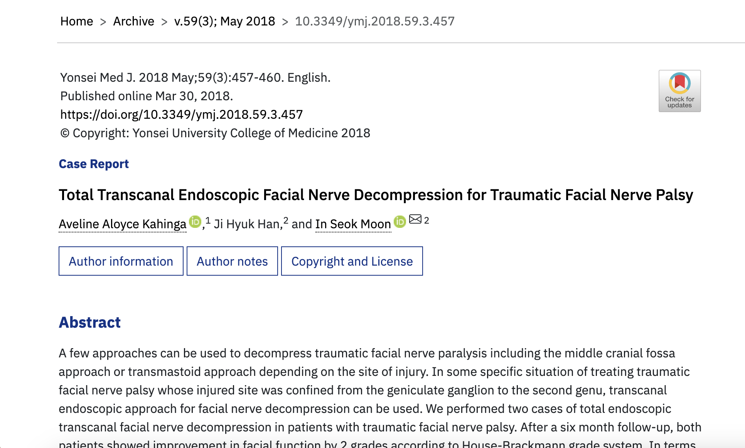The width and height of the screenshot is (745, 448).
Task: Open the v.59(3); May 2018 issue link
Action: 224,21
